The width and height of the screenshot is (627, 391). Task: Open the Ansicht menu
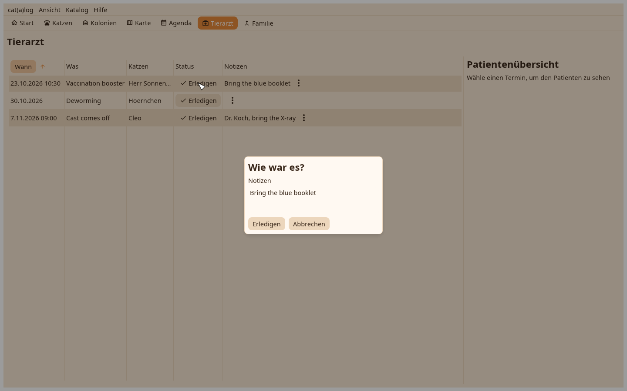tap(50, 10)
